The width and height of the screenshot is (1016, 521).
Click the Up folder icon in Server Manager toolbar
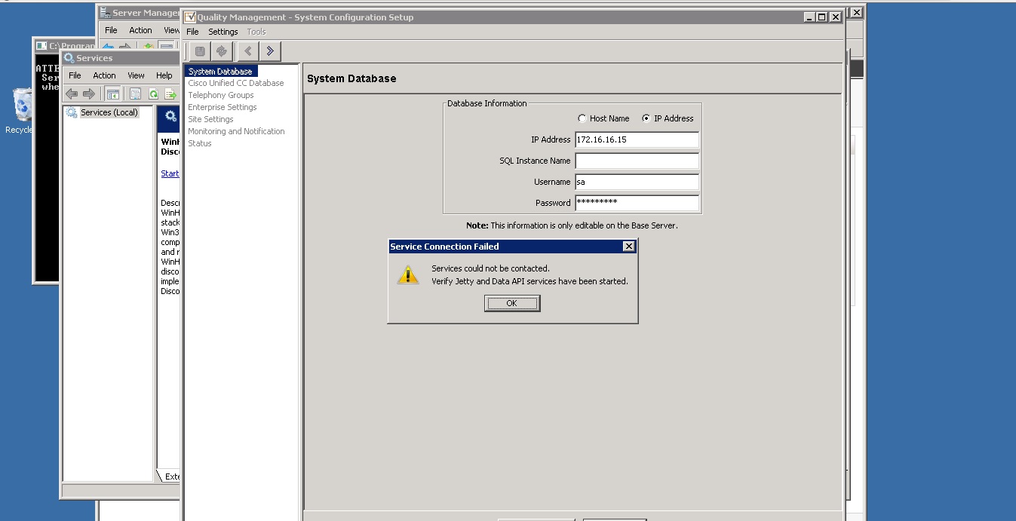click(x=149, y=48)
